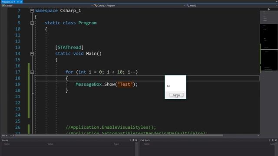Screen dimensions: 278x156
Task: Open the Csharp_1 project dropdown
Action: point(47,6)
